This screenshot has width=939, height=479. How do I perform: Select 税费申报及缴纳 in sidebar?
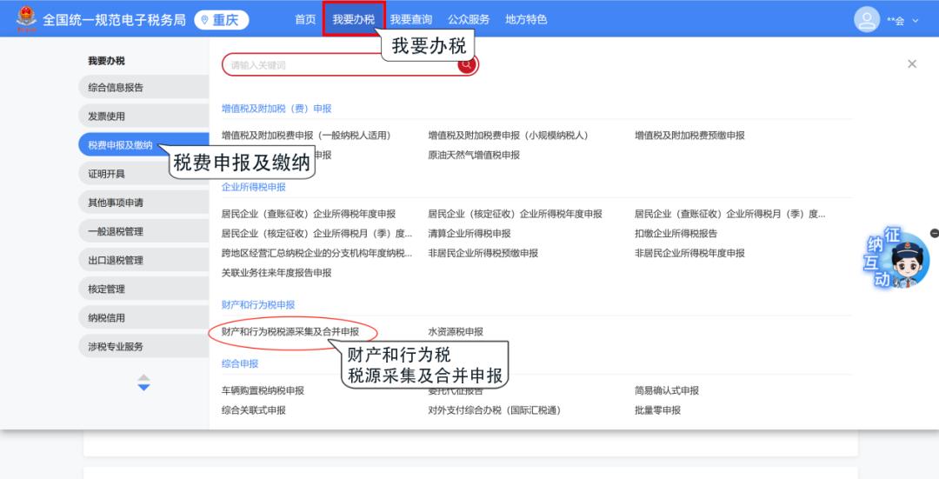pyautogui.click(x=143, y=144)
